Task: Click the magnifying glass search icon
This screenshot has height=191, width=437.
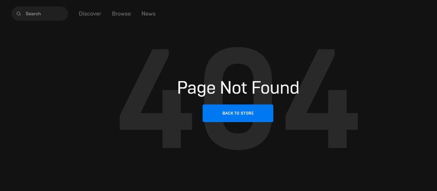Action: 19,14
